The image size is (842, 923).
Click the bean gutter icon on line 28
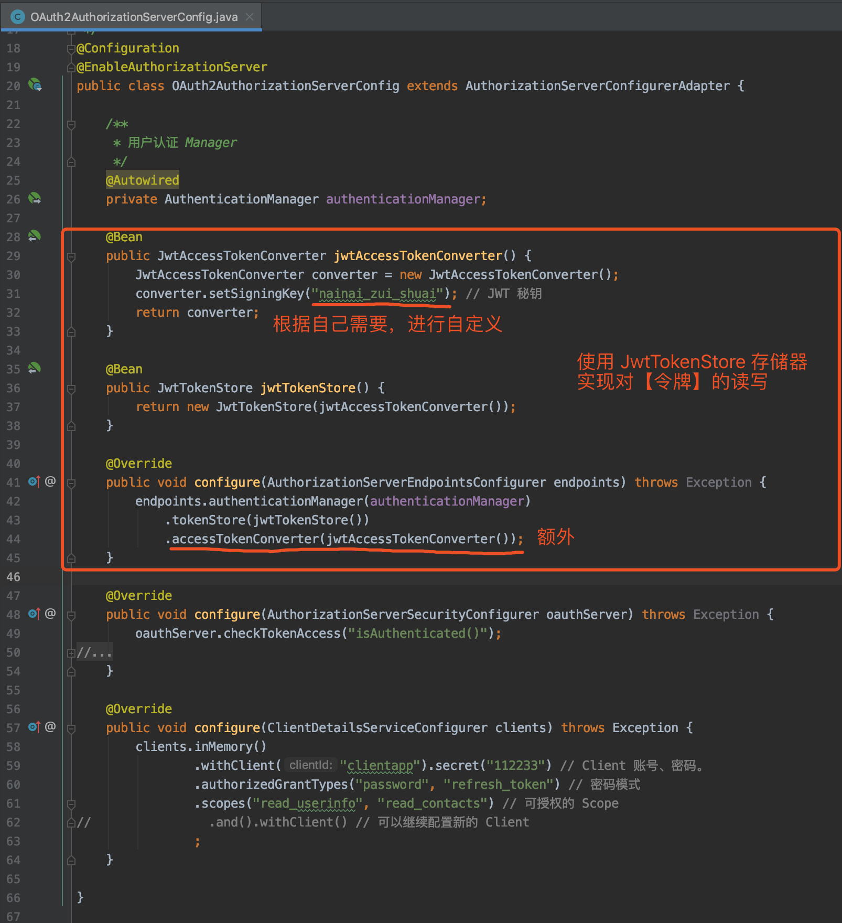[35, 236]
